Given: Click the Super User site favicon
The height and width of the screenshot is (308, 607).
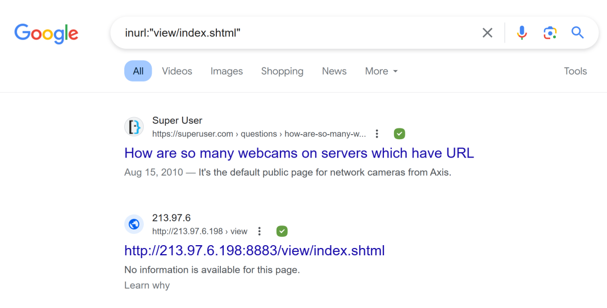Looking at the screenshot, I should (x=134, y=127).
